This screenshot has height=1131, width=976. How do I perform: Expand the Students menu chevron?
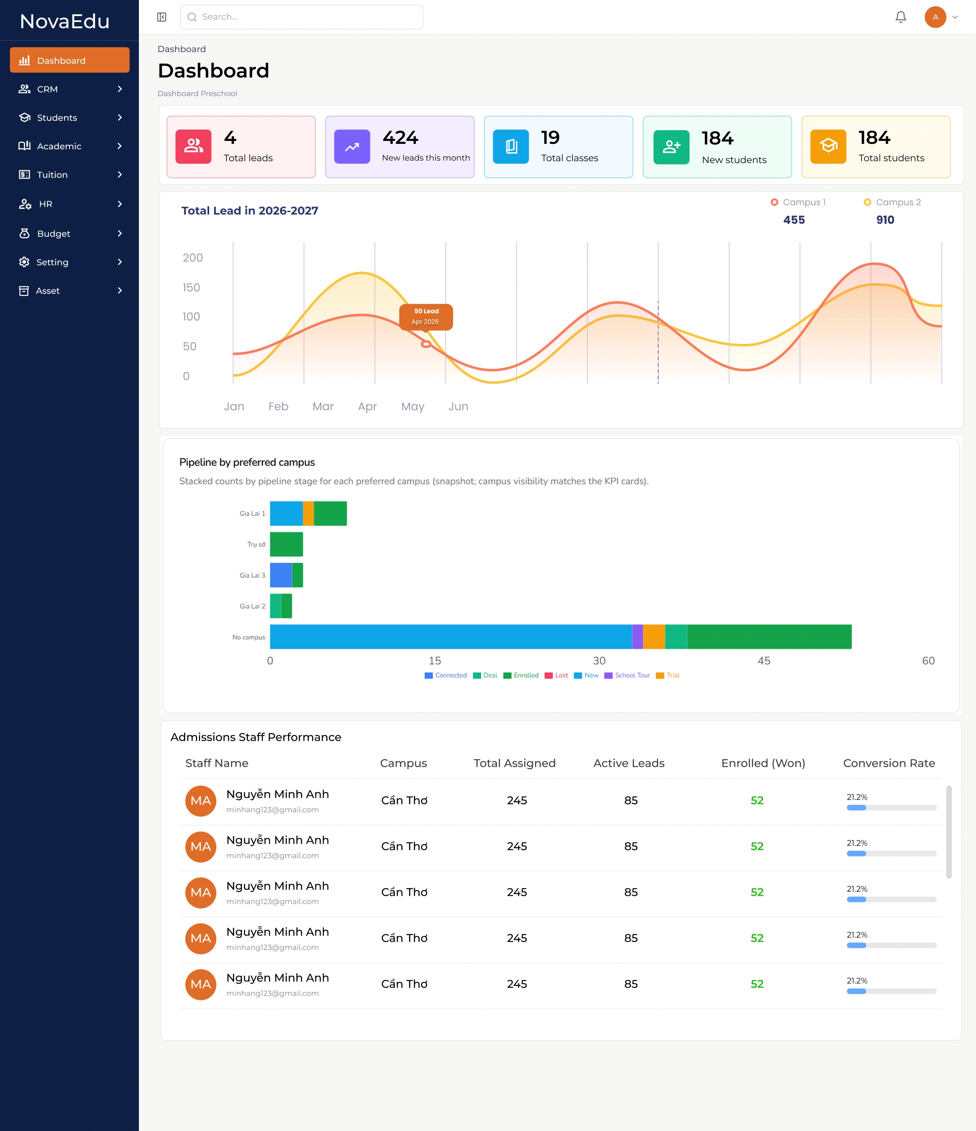(119, 117)
